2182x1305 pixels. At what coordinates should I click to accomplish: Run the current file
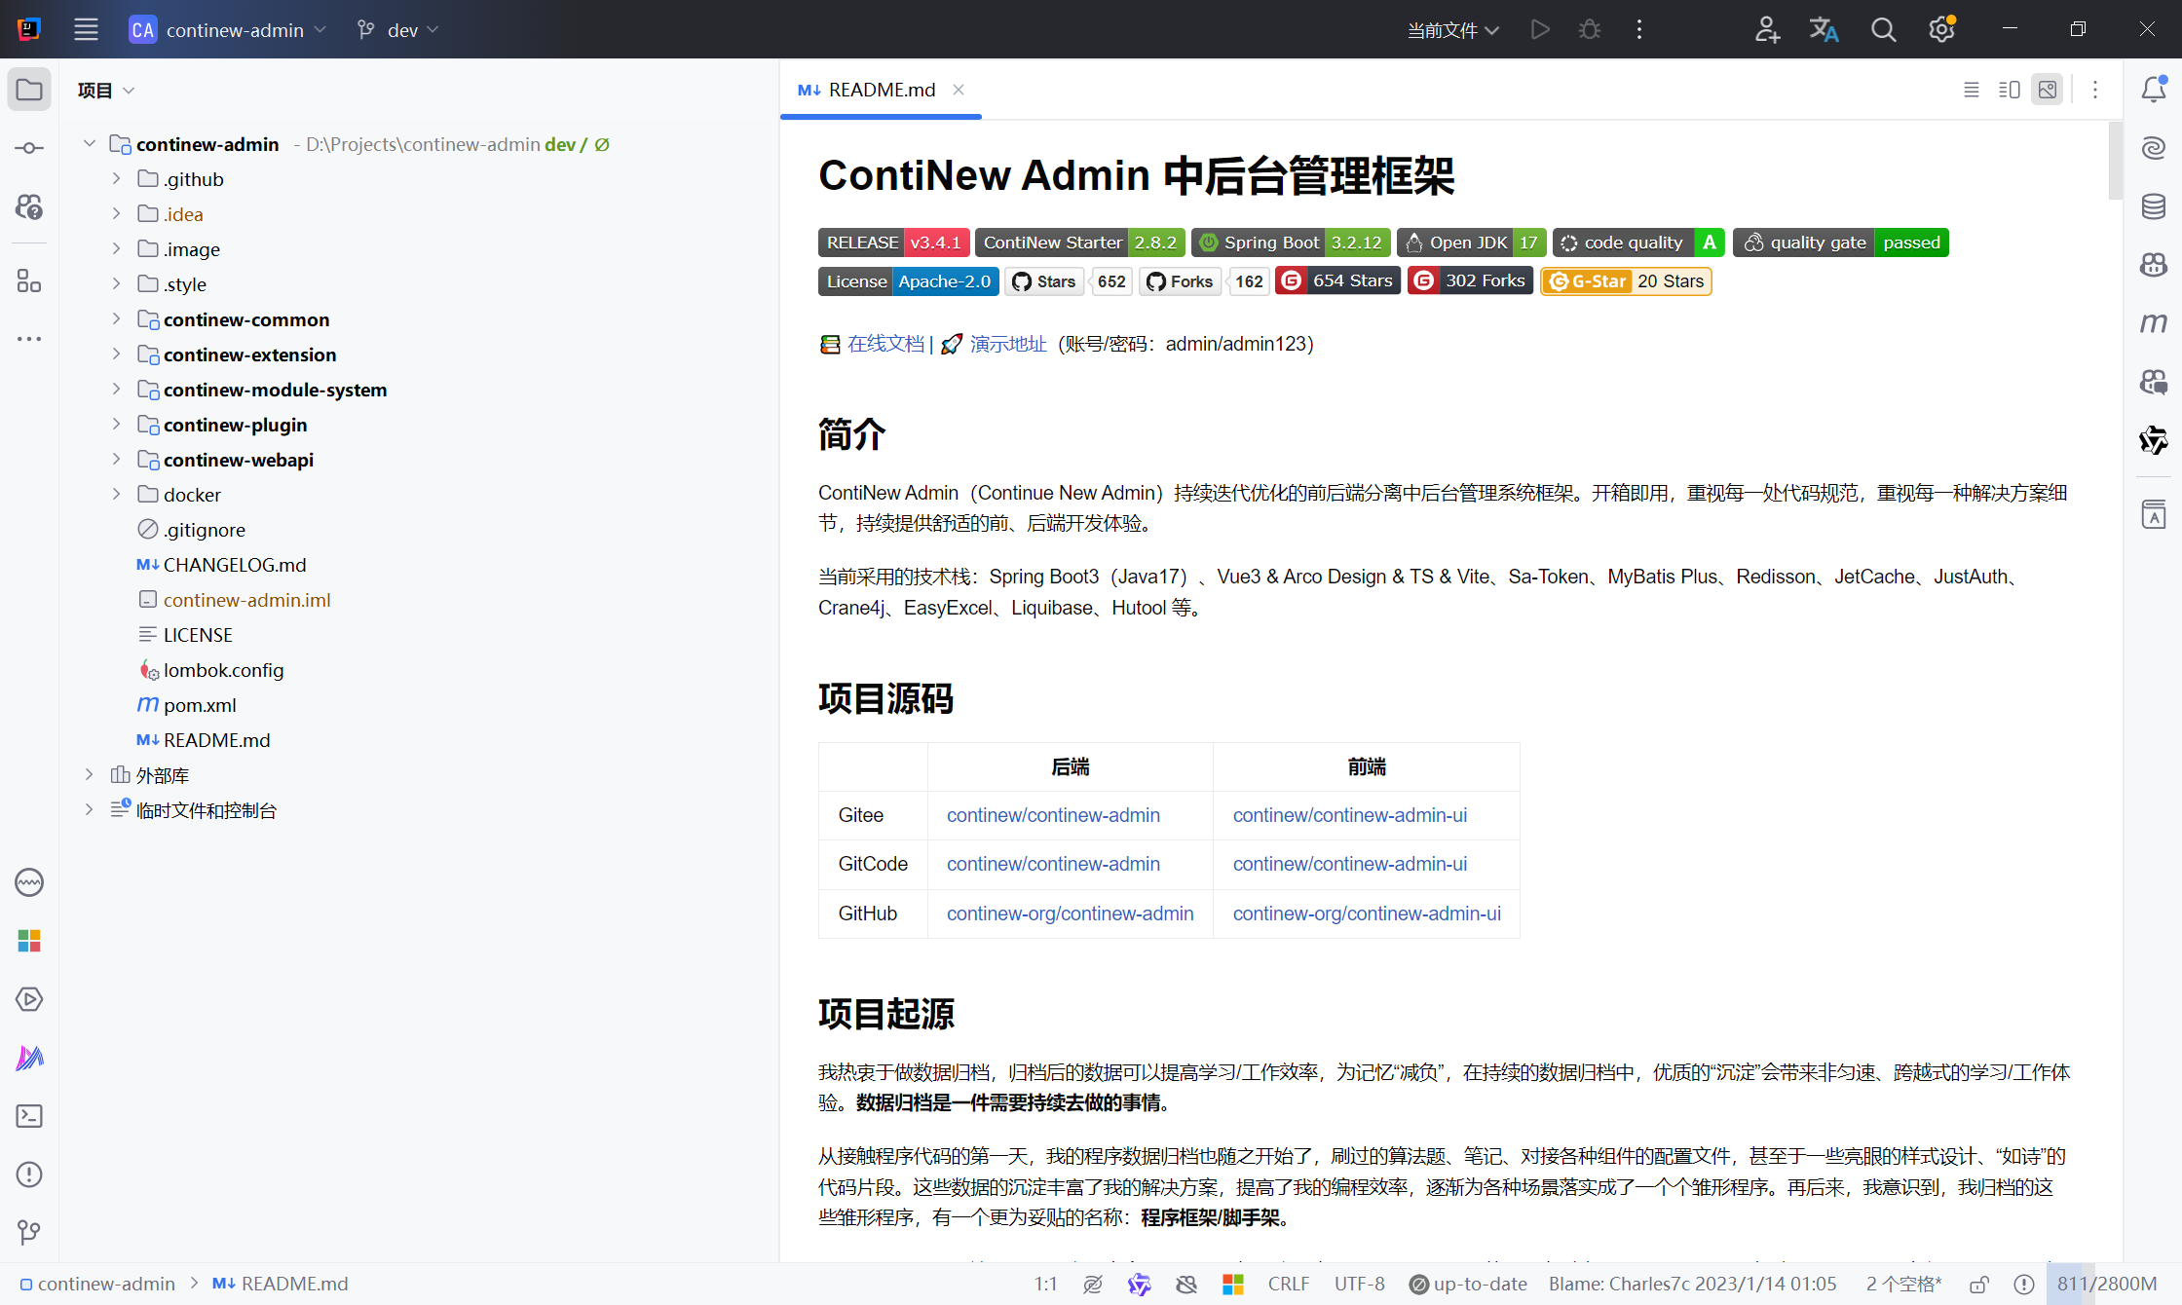tap(1540, 29)
